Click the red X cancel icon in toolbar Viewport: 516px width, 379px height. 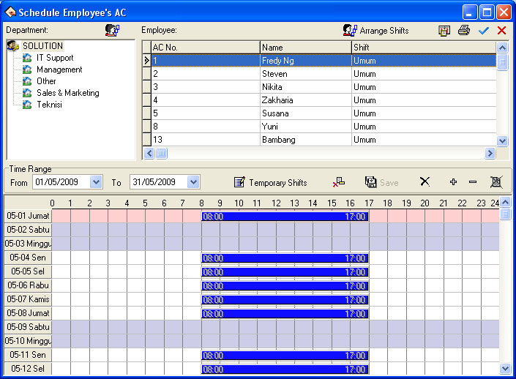point(501,31)
